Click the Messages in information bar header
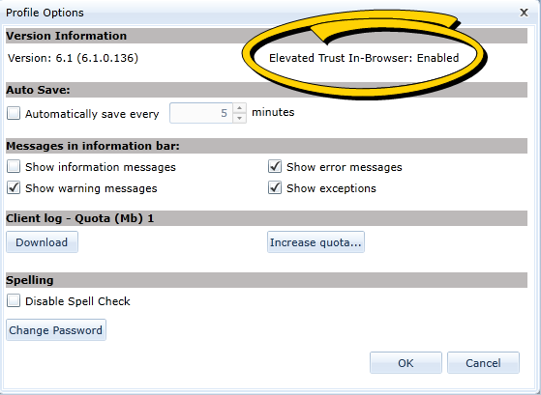The image size is (541, 395). coord(266,146)
